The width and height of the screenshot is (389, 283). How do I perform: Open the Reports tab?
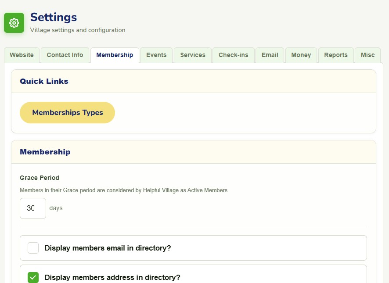(x=336, y=55)
